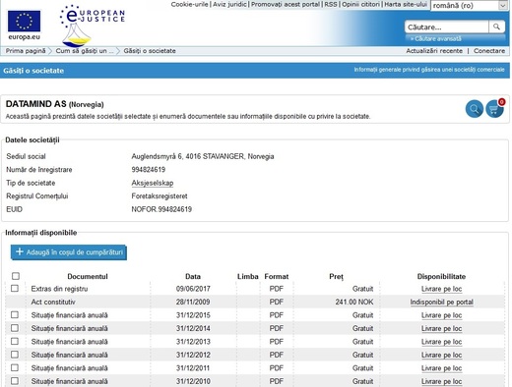Click Promovați acest portal link
512x387 pixels.
[286, 5]
